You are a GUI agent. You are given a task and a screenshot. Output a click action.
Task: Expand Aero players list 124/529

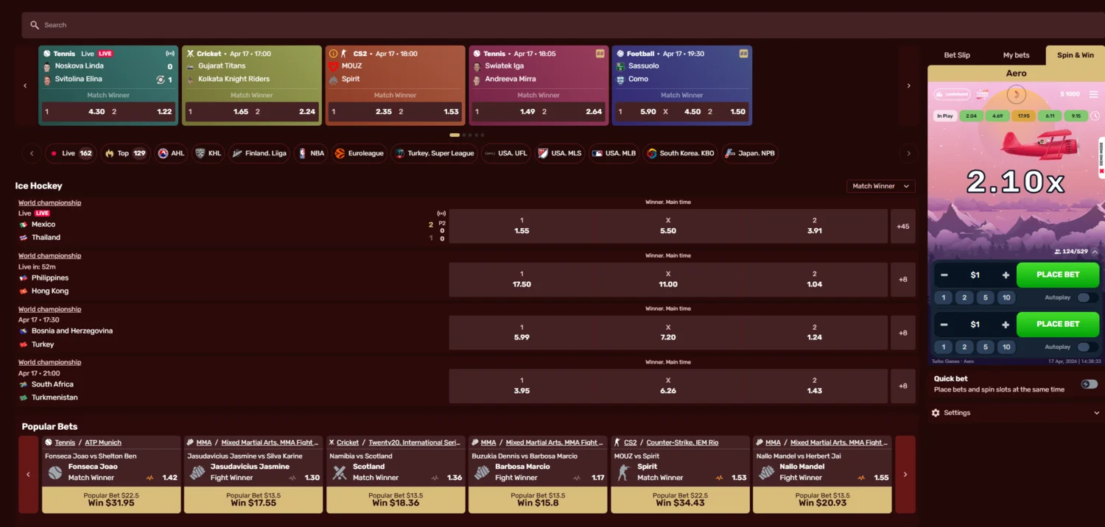click(x=1095, y=252)
